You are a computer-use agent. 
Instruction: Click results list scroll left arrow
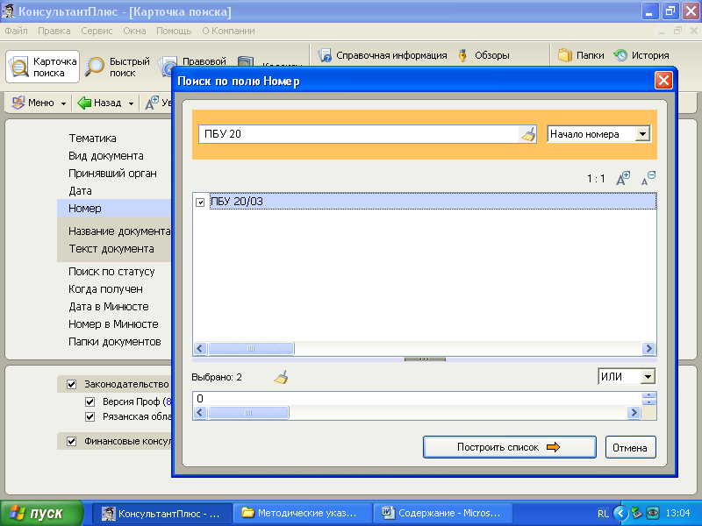pyautogui.click(x=200, y=348)
